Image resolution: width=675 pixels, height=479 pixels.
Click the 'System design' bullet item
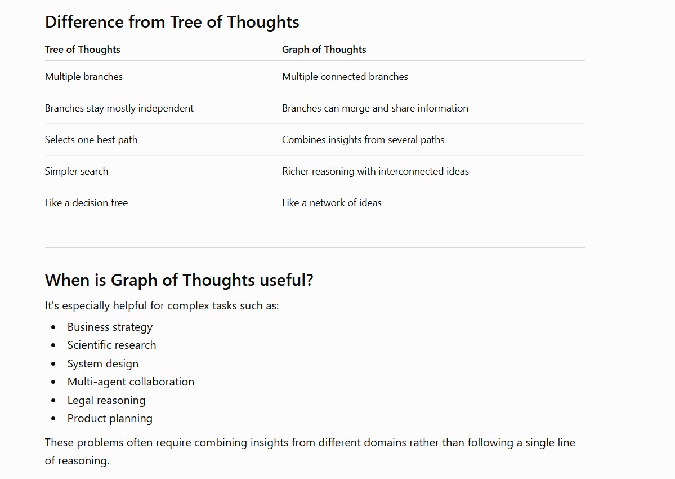pyautogui.click(x=102, y=363)
